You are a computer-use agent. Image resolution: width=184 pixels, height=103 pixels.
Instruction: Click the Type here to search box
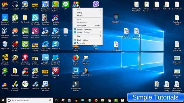click(x=30, y=100)
